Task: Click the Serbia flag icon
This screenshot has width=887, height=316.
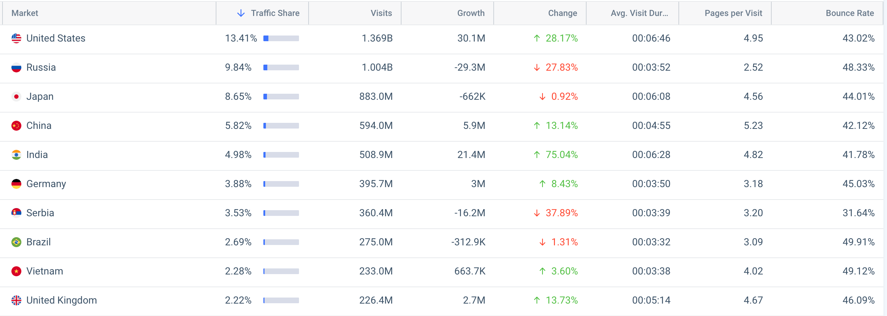Action: (16, 213)
